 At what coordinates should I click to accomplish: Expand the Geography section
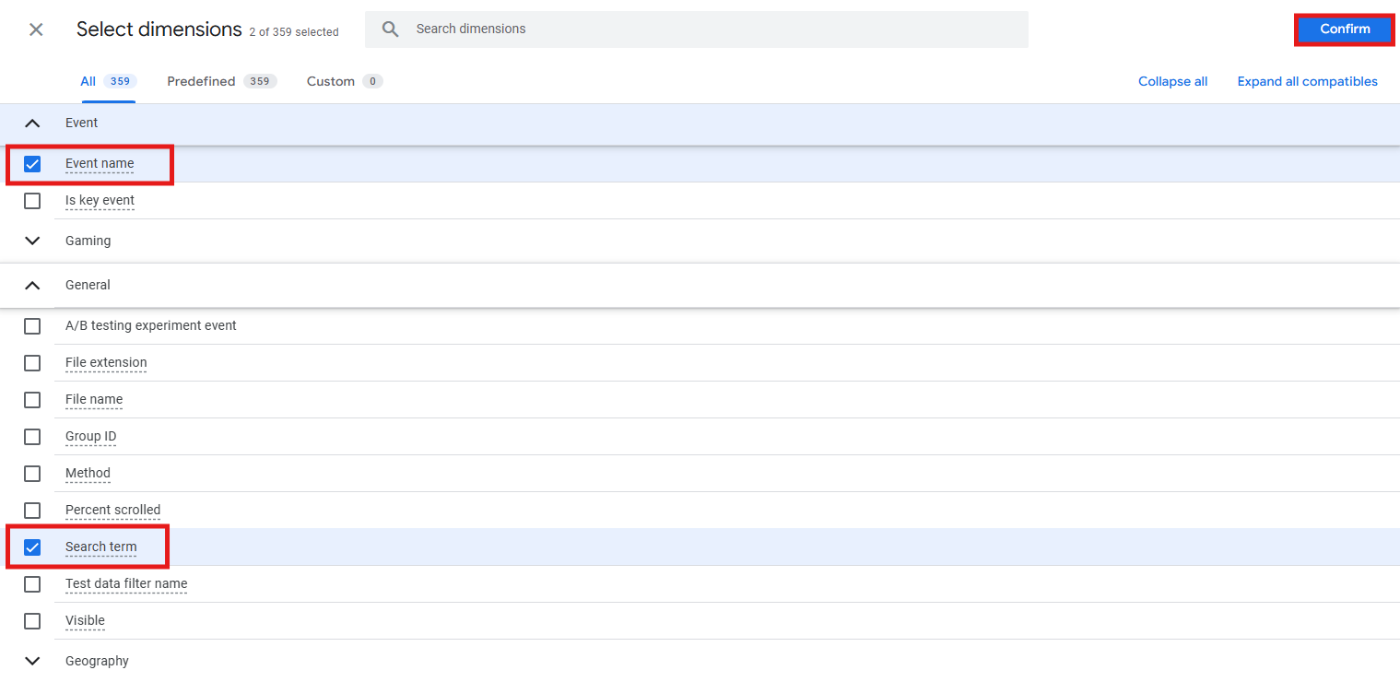pyautogui.click(x=32, y=661)
